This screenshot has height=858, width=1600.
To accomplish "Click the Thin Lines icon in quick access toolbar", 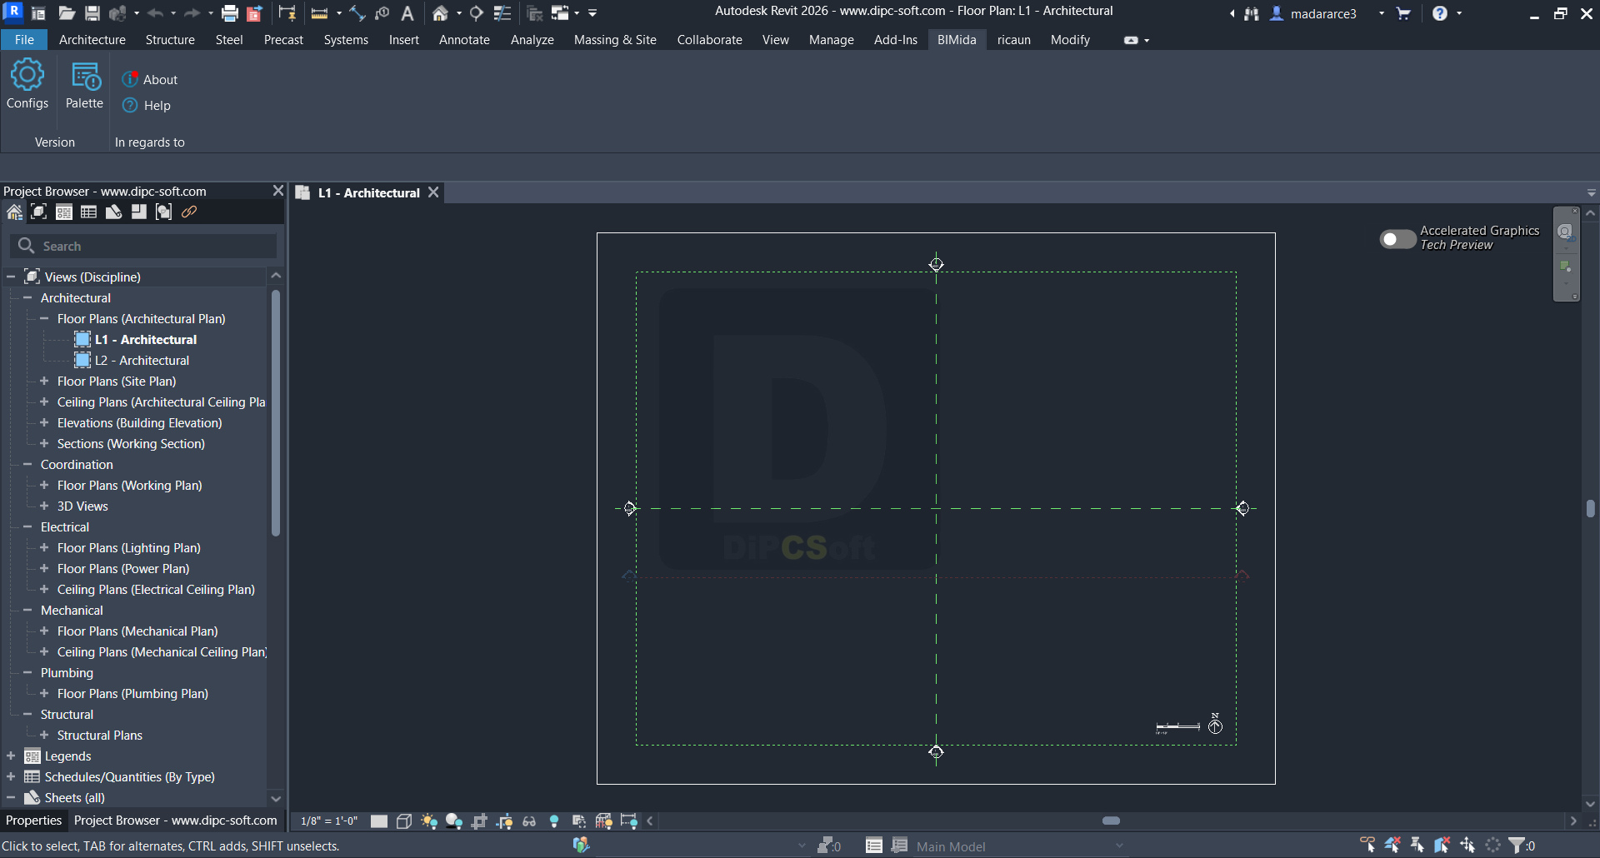I will click(x=502, y=13).
